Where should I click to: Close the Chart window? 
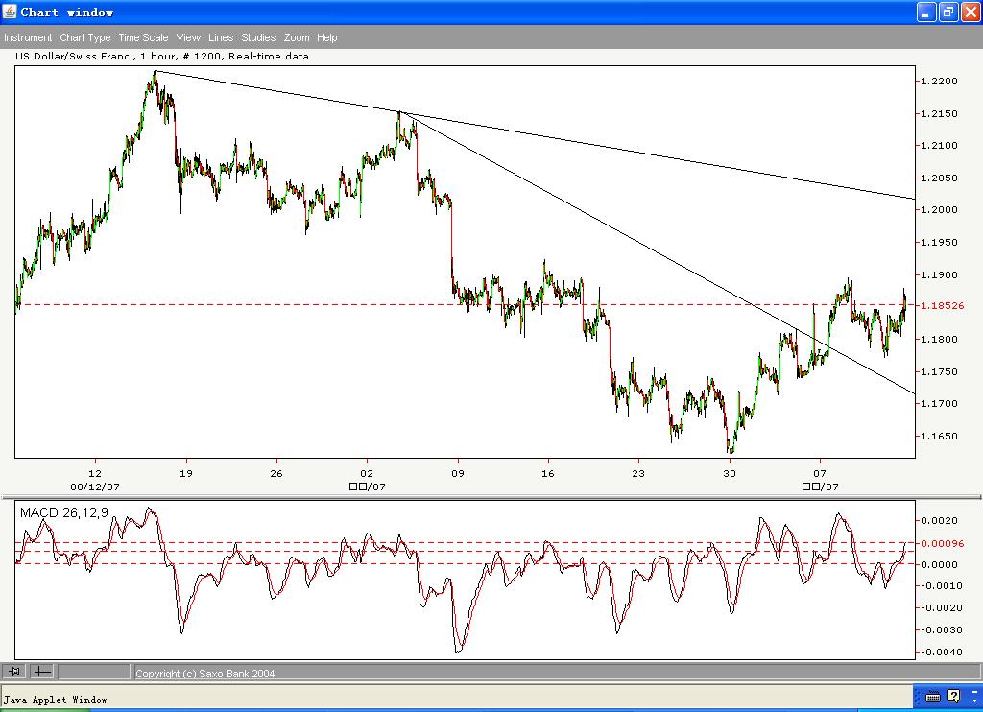pos(971,12)
